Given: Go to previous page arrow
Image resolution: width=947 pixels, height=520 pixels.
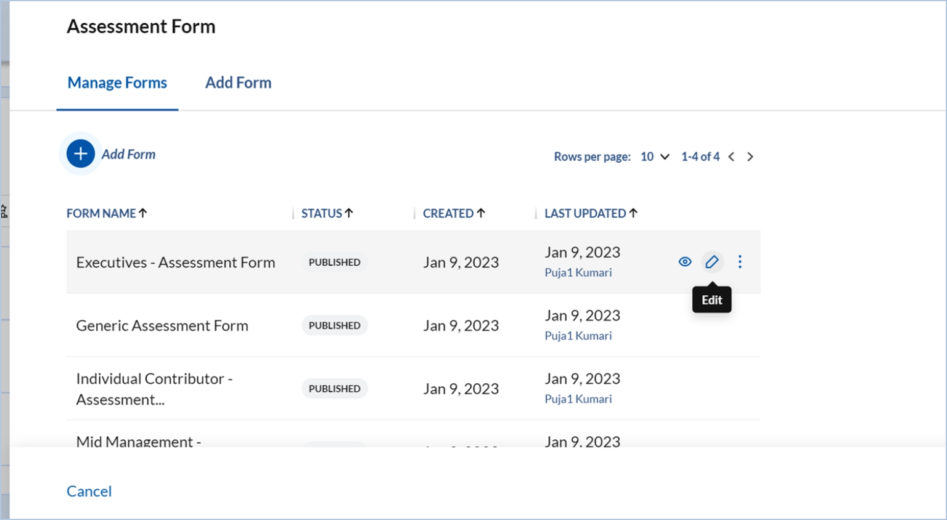Looking at the screenshot, I should coord(731,157).
